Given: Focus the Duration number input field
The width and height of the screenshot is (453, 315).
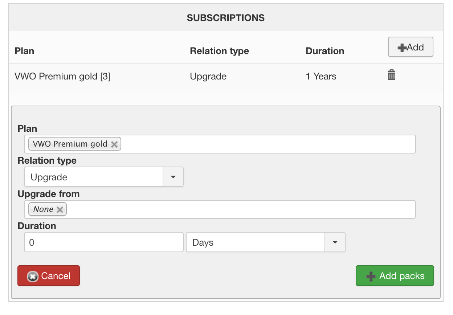Looking at the screenshot, I should pos(103,242).
